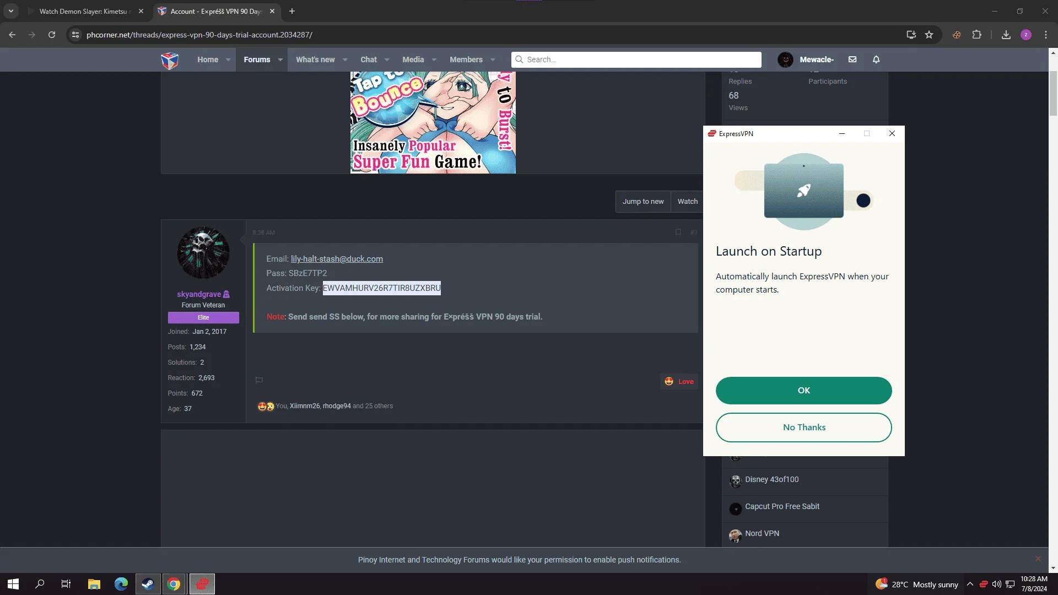
Task: Show hidden system tray icons
Action: [970, 584]
